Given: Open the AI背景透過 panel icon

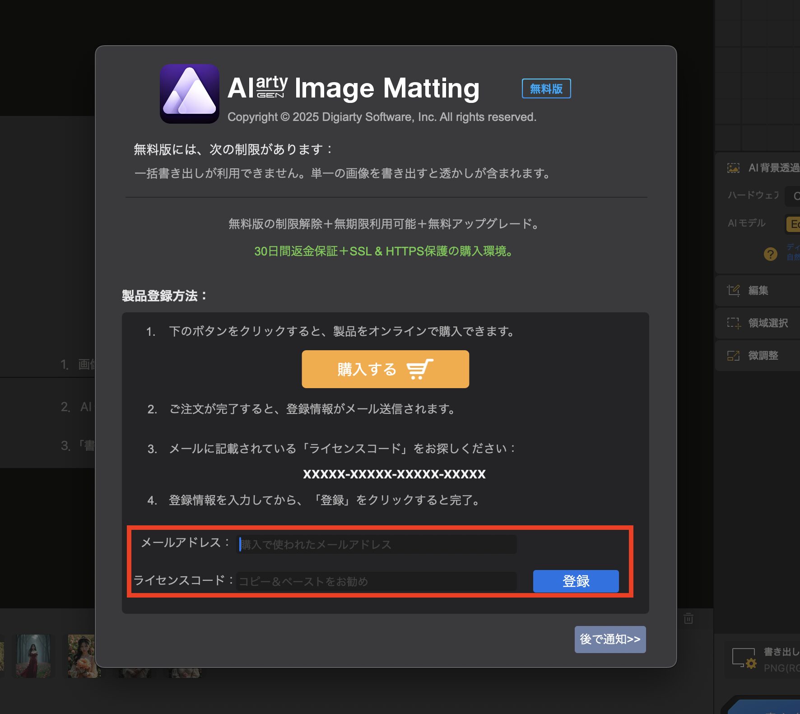Looking at the screenshot, I should [x=733, y=168].
